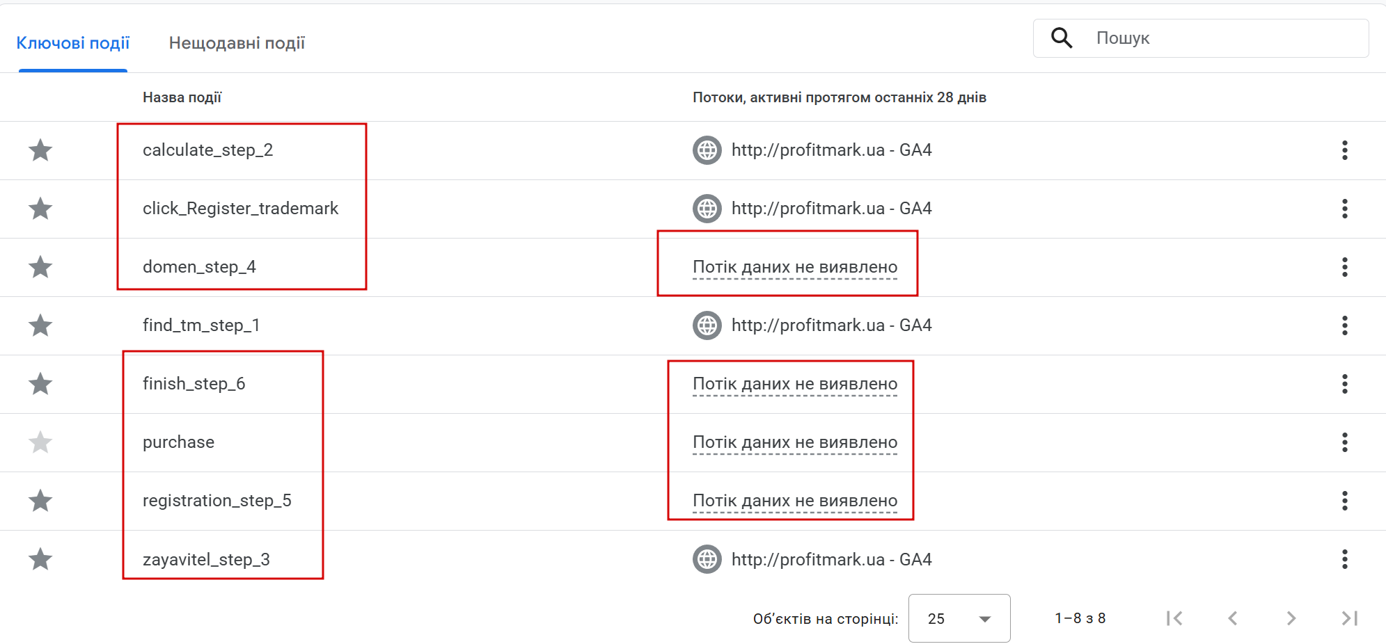Open the three-dot menu for purchase event
The height and width of the screenshot is (644, 1386).
(1344, 442)
